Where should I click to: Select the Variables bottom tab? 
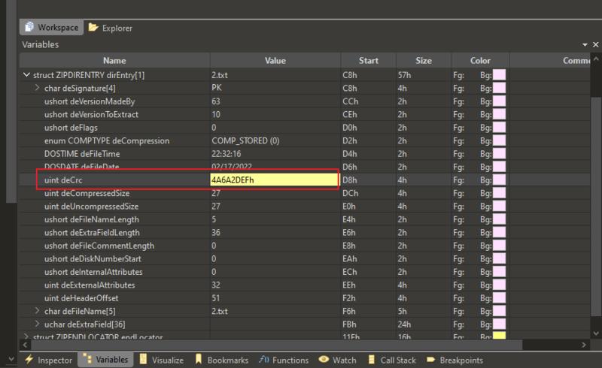click(x=105, y=360)
